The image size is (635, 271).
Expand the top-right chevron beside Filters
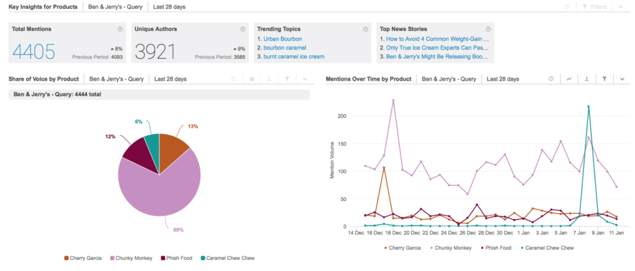[x=621, y=7]
